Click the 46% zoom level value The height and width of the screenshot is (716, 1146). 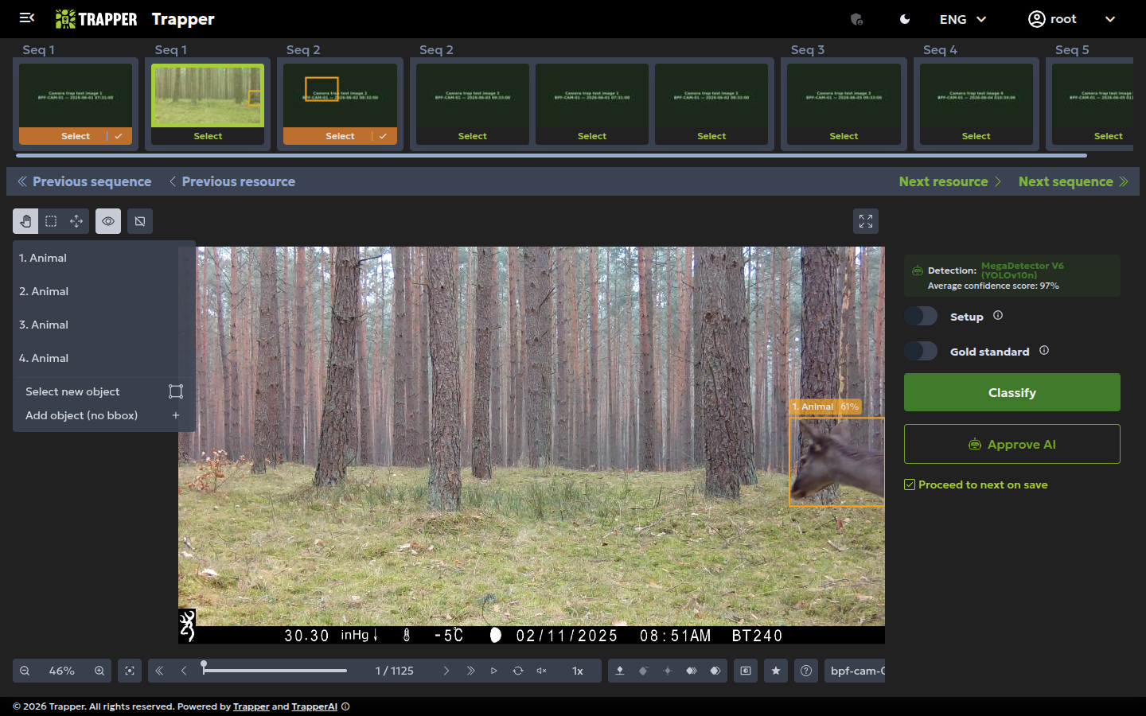click(62, 671)
